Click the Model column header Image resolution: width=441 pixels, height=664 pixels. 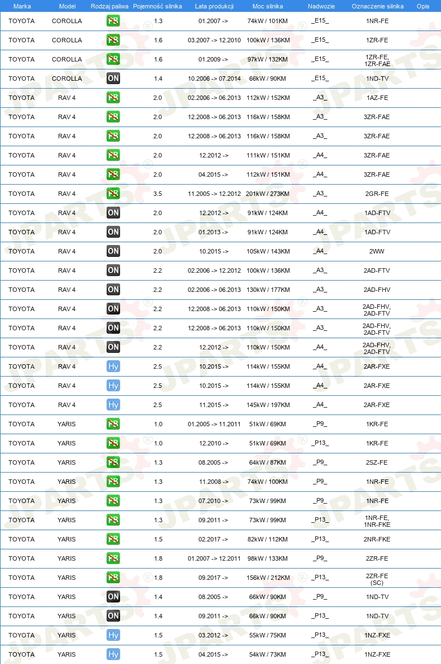tap(67, 6)
